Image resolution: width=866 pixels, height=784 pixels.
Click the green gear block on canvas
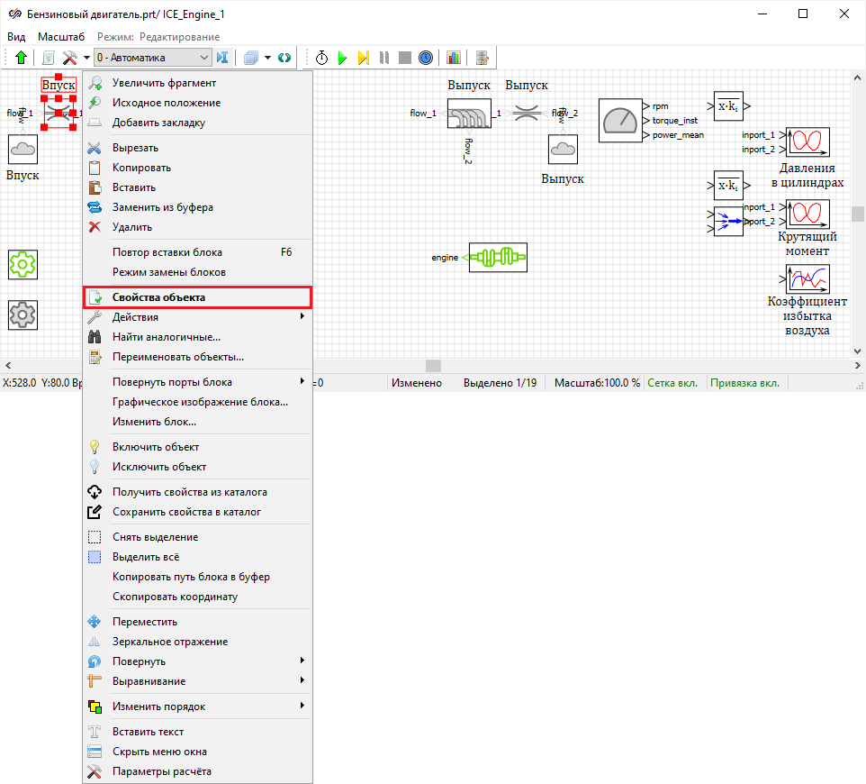22,264
